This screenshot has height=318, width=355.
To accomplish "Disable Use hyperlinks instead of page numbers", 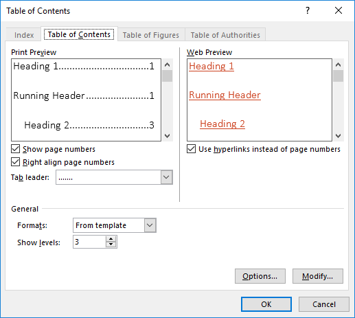I will click(x=192, y=149).
